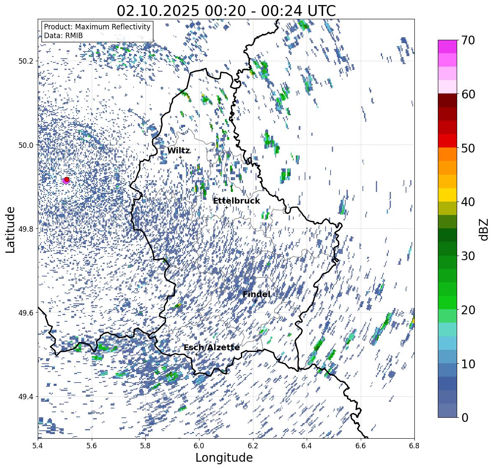
Task: Click the plus marker below Wiltz label
Action: 180,158
